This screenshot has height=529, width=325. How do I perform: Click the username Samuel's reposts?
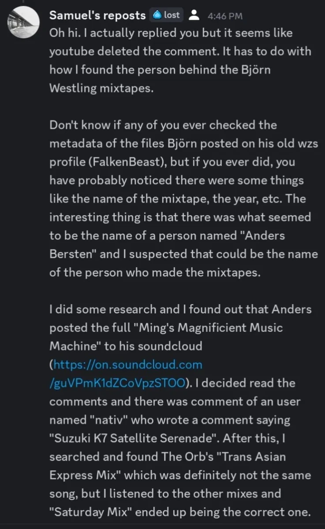97,15
